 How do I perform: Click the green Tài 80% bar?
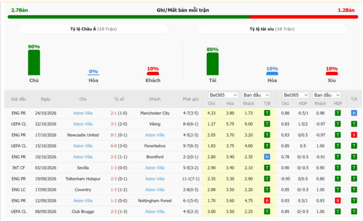(213, 64)
